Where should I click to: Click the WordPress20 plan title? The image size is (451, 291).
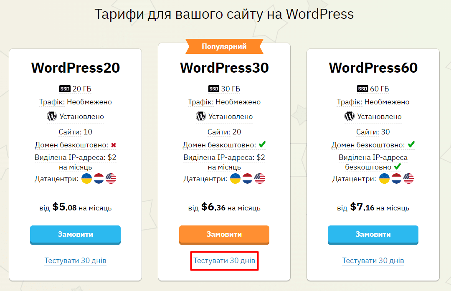point(75,68)
